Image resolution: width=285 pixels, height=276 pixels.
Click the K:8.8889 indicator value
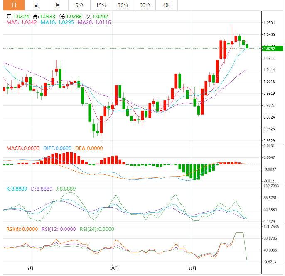17,189
